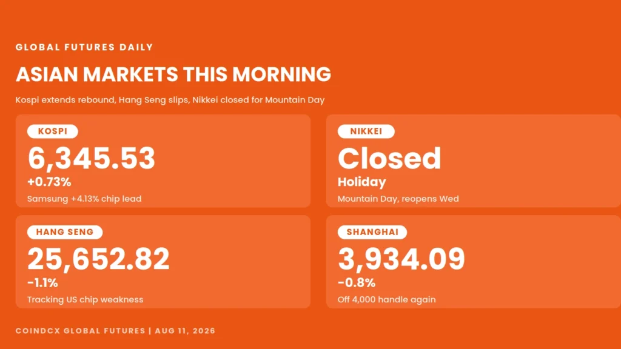Click the Holiday label under Nikkei
The height and width of the screenshot is (349, 621).
(361, 182)
